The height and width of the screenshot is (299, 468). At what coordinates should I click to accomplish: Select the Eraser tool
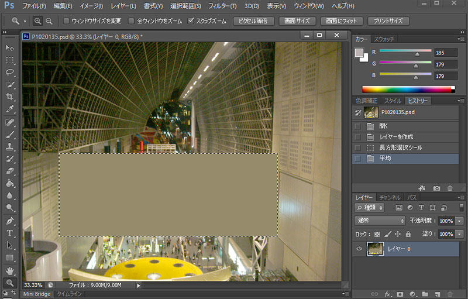10,171
